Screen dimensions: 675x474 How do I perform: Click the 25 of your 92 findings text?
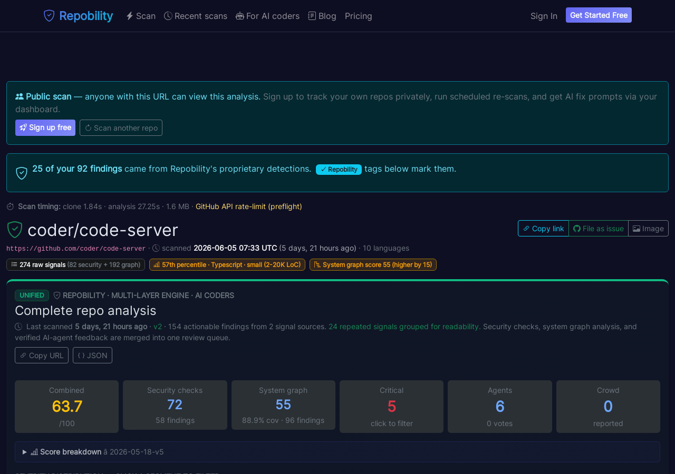(77, 169)
